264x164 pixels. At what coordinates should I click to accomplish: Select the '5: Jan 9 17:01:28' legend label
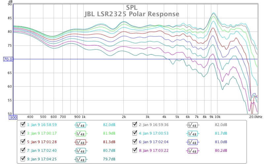pyautogui.click(x=42, y=142)
